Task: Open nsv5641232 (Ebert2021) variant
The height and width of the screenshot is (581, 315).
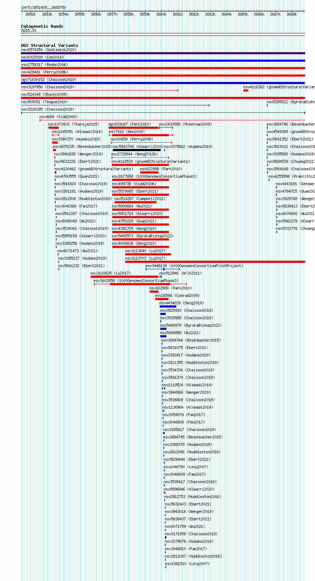Action: click(81, 266)
